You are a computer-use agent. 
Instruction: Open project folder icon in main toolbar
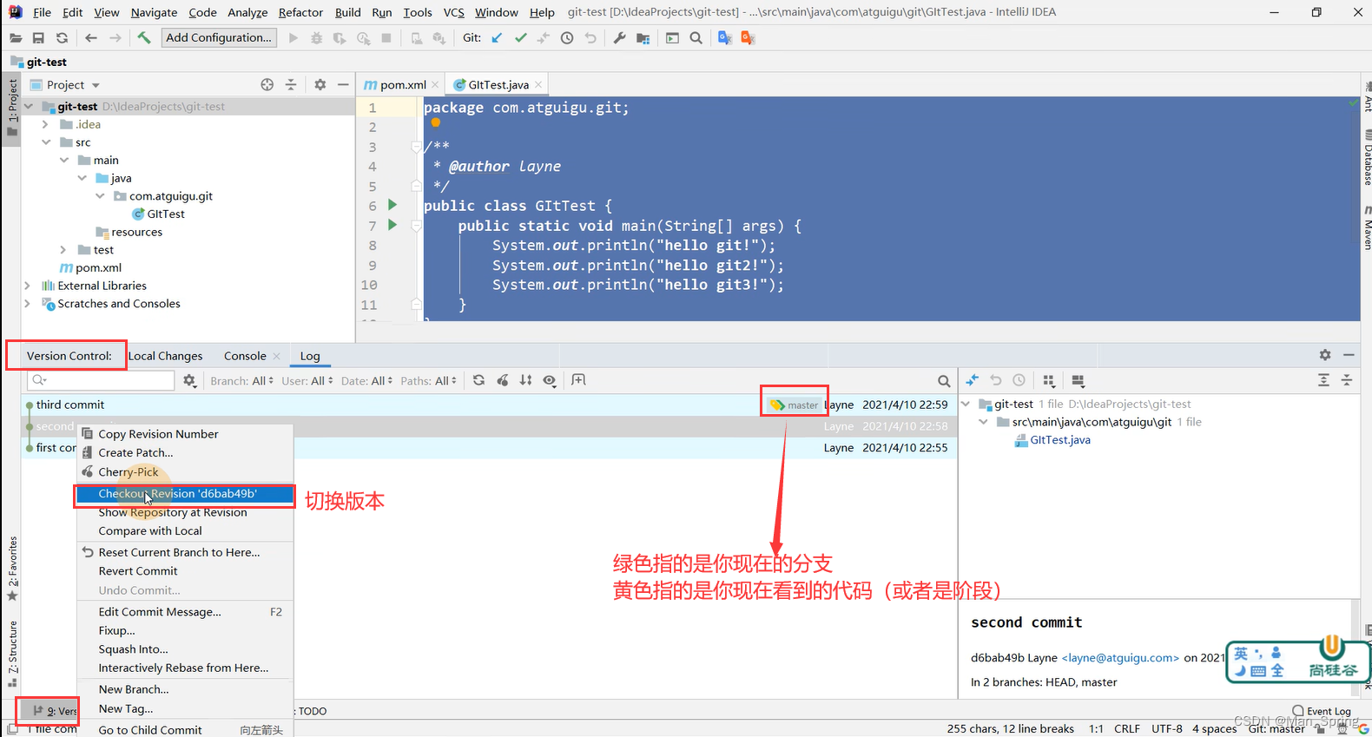[16, 38]
